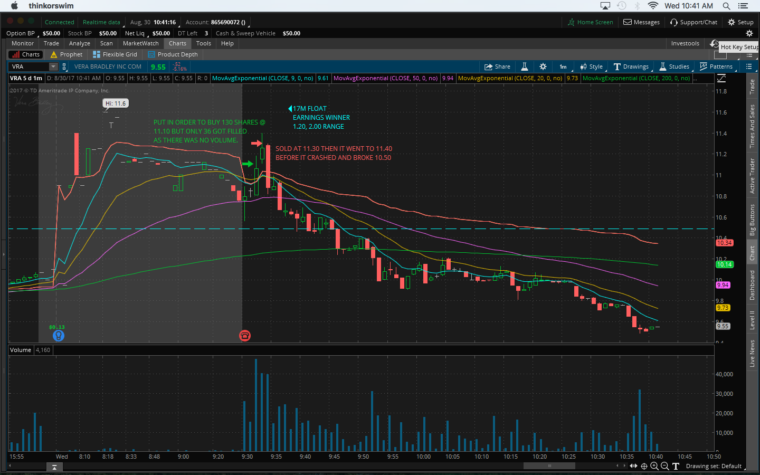Click the AirPlay display icon in menu bar
The width and height of the screenshot is (760, 475).
pyautogui.click(x=605, y=6)
